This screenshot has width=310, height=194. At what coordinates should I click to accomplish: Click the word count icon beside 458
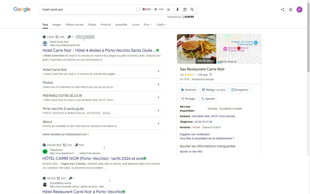click(x=57, y=37)
